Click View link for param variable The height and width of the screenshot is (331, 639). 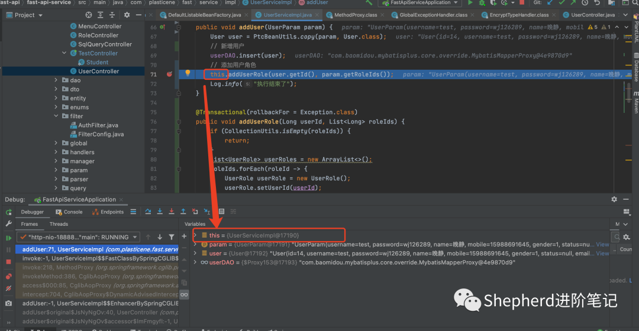[x=603, y=244]
